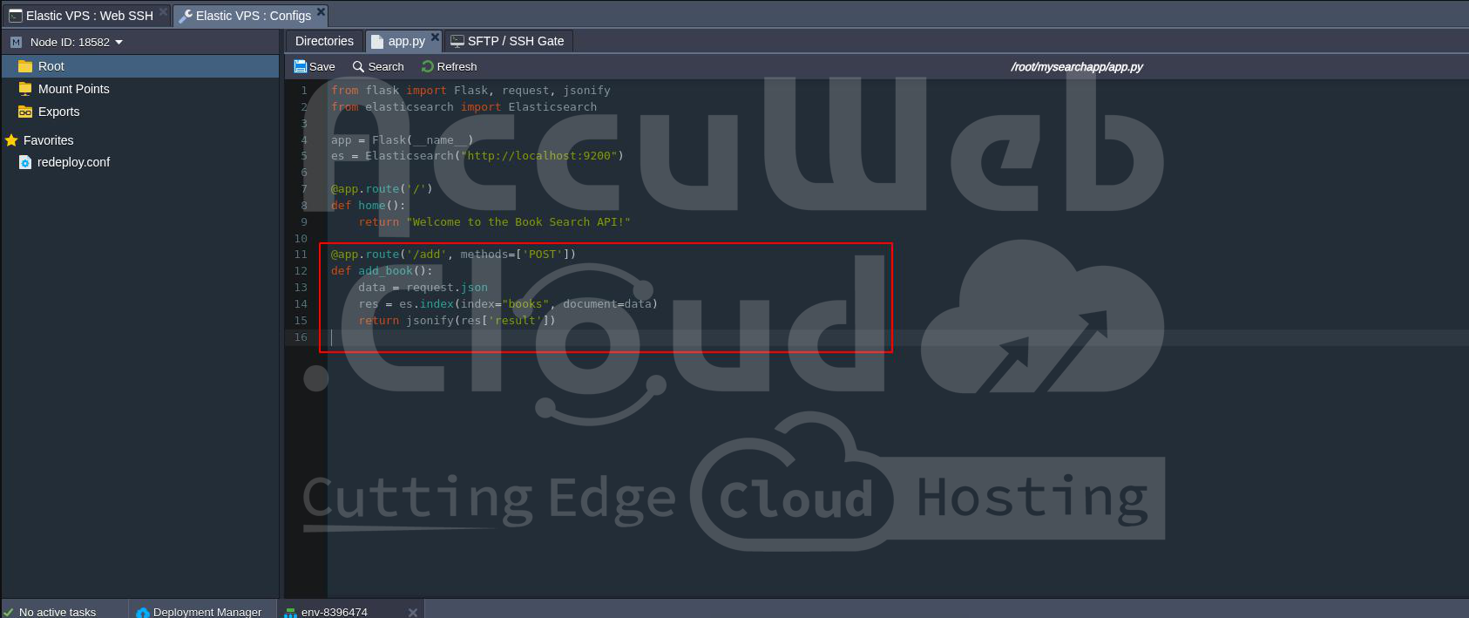The image size is (1469, 618).
Task: Click the green Refresh icon
Action: click(428, 66)
